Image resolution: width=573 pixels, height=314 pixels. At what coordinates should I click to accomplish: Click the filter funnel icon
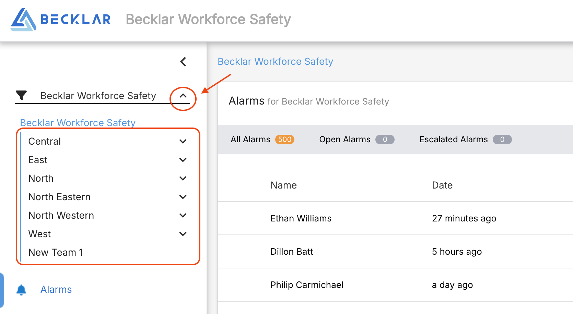pyautogui.click(x=21, y=95)
